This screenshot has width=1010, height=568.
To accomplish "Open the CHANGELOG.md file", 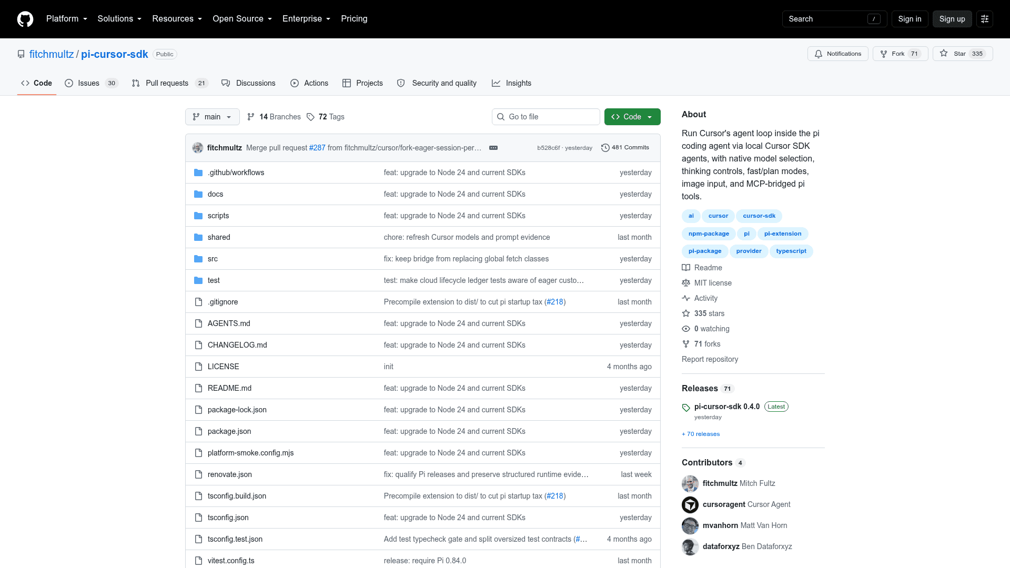I will tap(237, 345).
